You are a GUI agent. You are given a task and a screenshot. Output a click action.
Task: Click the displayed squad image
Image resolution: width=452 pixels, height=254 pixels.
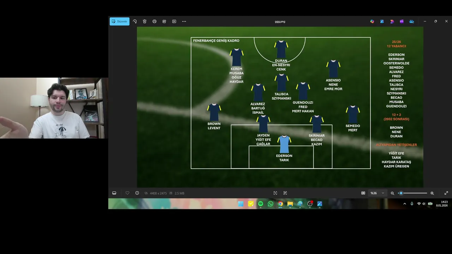pyautogui.click(x=280, y=107)
